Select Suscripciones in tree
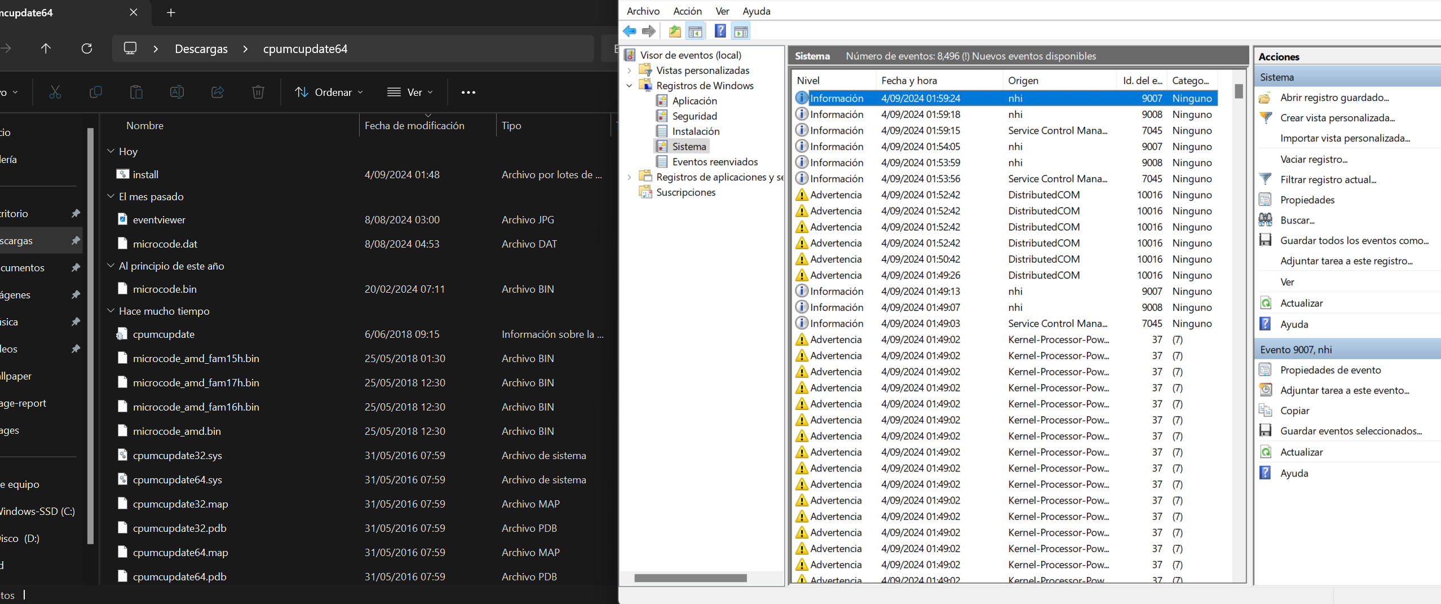Viewport: 1441px width, 604px height. pyautogui.click(x=686, y=192)
